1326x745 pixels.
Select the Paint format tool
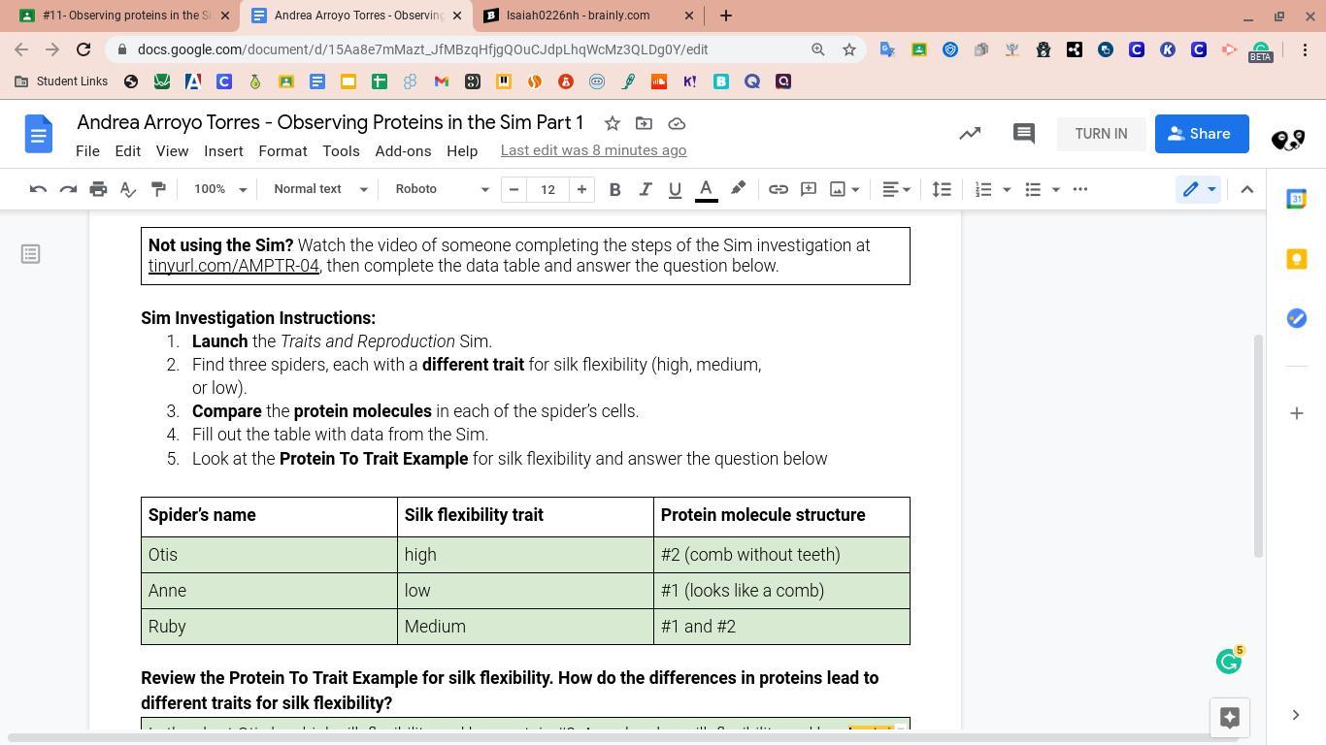(158, 189)
